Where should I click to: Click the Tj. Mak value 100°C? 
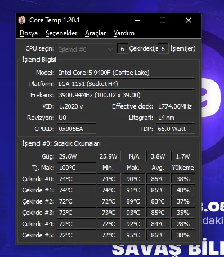click(x=77, y=168)
